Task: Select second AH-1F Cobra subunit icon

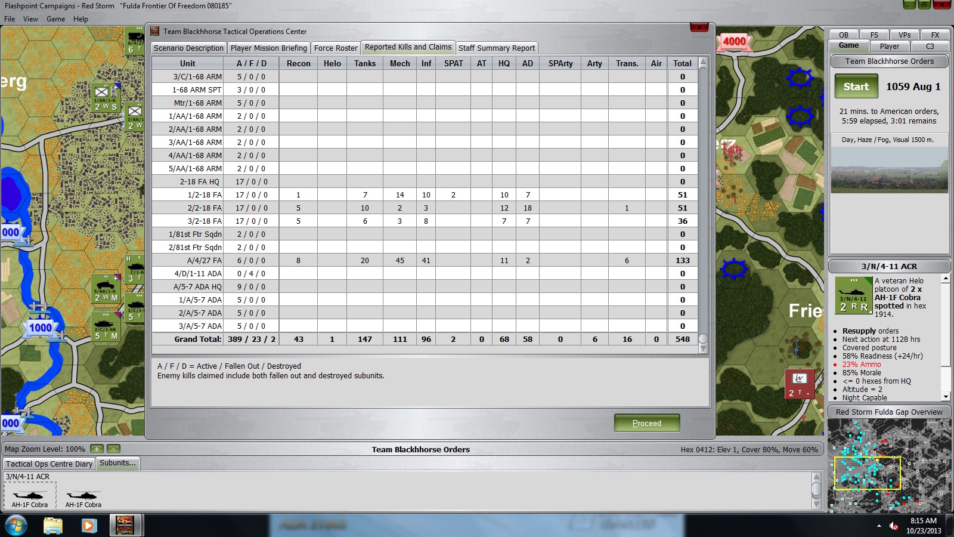Action: tap(83, 495)
